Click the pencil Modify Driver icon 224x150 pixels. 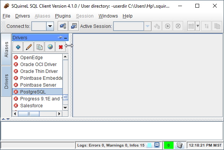click(29, 47)
